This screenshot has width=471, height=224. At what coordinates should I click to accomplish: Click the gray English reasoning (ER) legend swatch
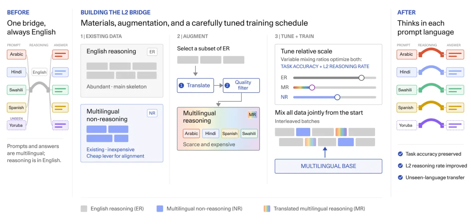point(84,208)
